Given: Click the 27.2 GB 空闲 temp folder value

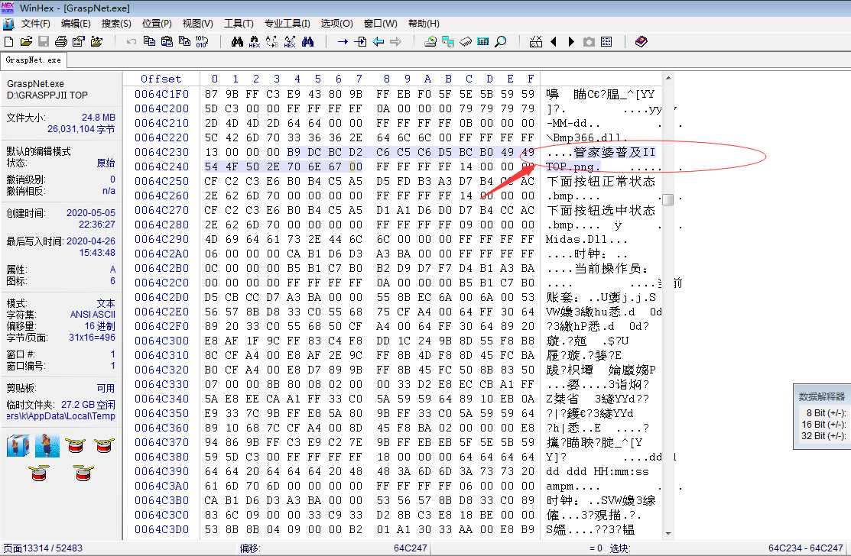Looking at the screenshot, I should point(88,405).
